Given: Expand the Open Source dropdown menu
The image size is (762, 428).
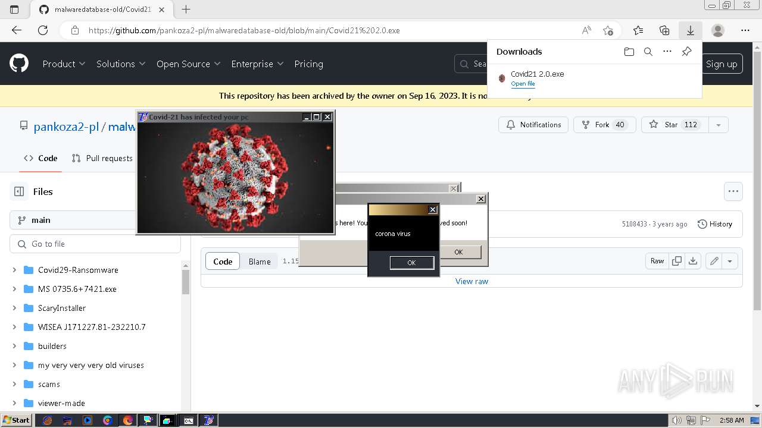Looking at the screenshot, I should point(188,64).
